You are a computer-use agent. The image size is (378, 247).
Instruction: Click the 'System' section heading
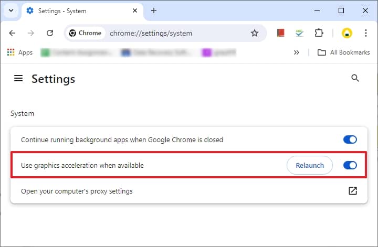[22, 113]
